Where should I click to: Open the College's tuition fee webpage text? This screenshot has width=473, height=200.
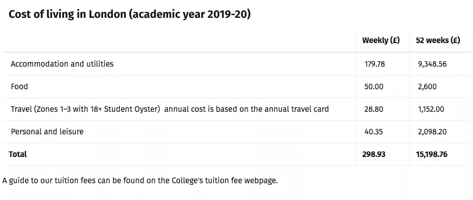pos(224,181)
